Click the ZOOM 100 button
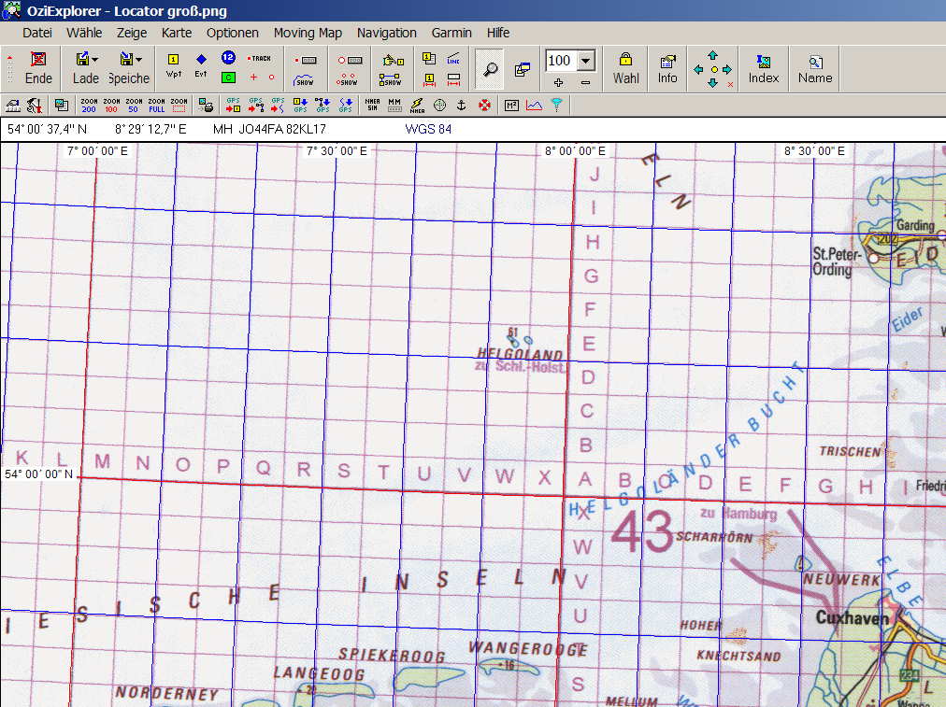The height and width of the screenshot is (707, 946). tap(111, 106)
